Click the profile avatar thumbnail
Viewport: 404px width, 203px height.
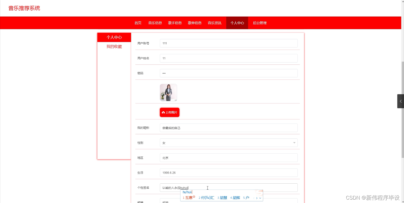tap(168, 92)
